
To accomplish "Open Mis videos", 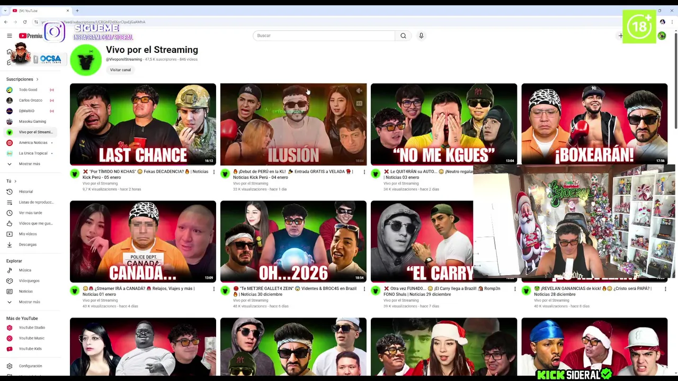I will point(30,234).
